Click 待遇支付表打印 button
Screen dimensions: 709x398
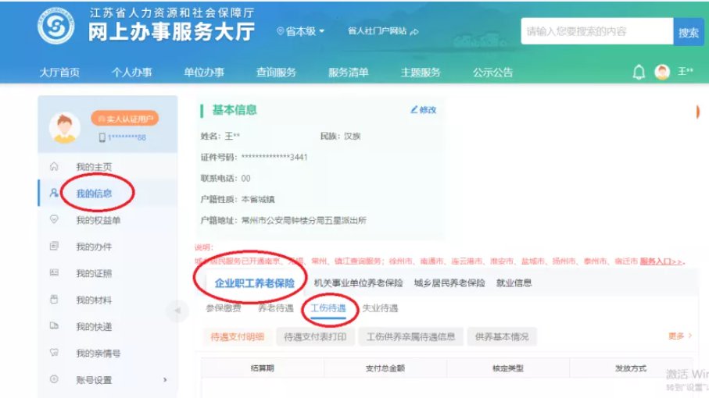(314, 336)
